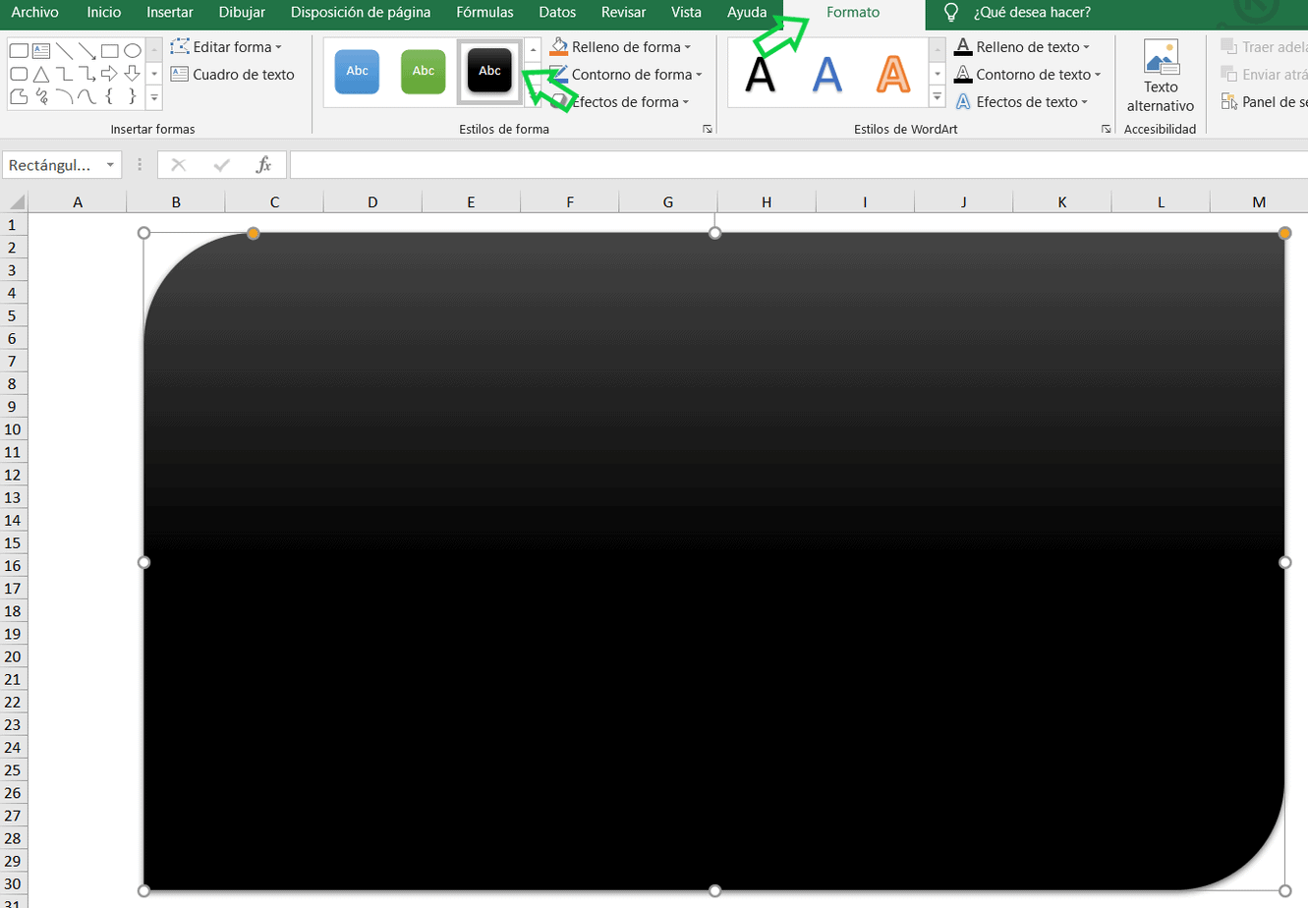Click the Cuadro de texto icon
The height and width of the screenshot is (908, 1308).
[x=179, y=74]
